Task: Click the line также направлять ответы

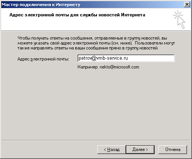Action: (88, 48)
